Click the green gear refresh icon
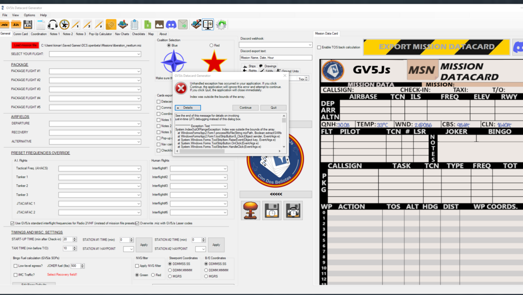The height and width of the screenshot is (295, 523). (221, 25)
